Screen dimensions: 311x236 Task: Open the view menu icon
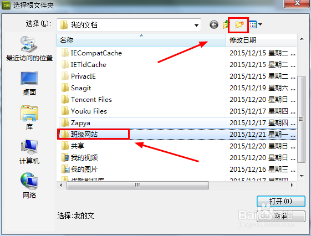point(253,24)
